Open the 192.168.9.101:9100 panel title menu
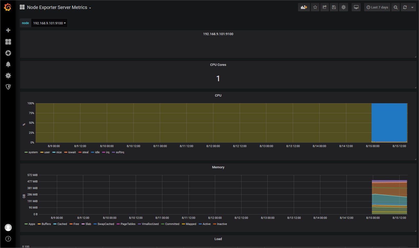This screenshot has height=248, width=419. point(218,34)
